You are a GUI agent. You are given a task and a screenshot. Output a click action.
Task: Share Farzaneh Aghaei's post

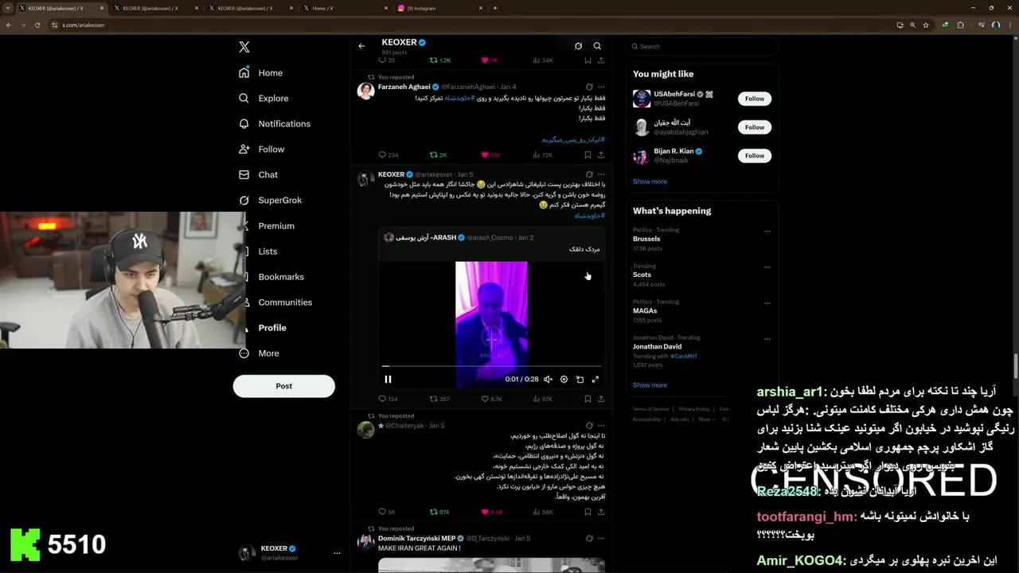tap(601, 155)
